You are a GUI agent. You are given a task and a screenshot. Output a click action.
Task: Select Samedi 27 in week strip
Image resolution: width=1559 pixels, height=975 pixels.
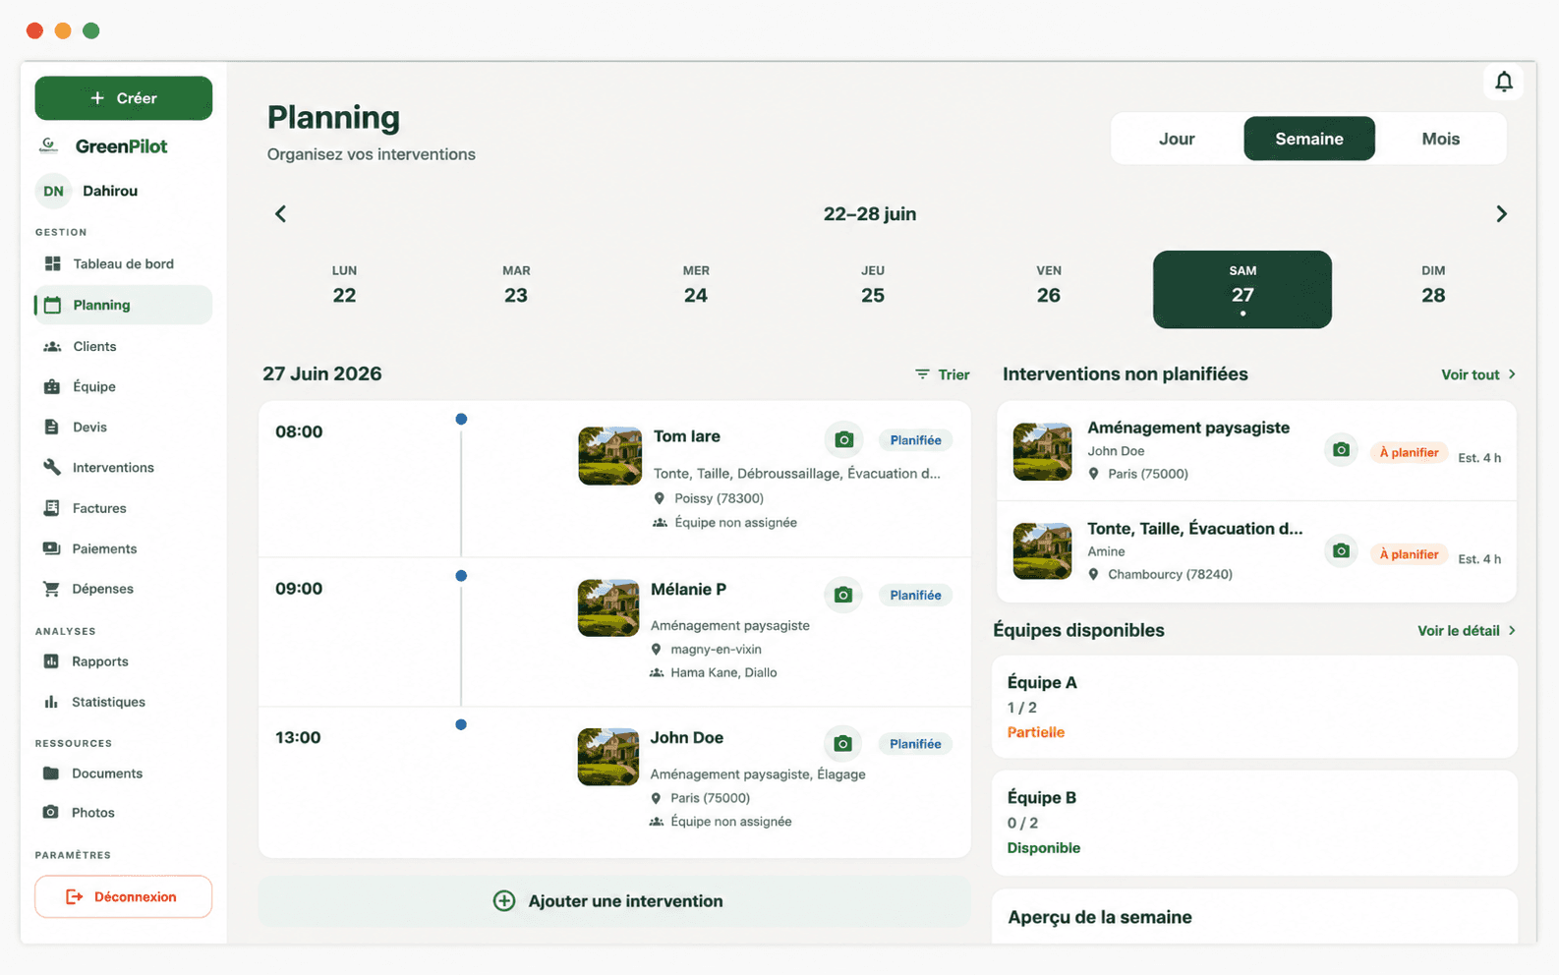coord(1242,289)
